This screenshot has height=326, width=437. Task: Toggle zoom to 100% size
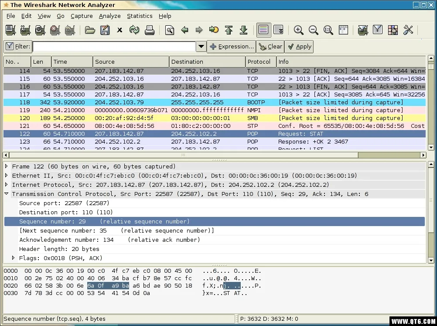(x=328, y=30)
